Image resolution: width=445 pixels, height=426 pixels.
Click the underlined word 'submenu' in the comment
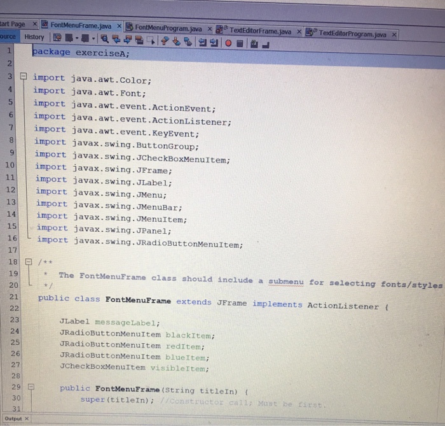pyautogui.click(x=286, y=281)
